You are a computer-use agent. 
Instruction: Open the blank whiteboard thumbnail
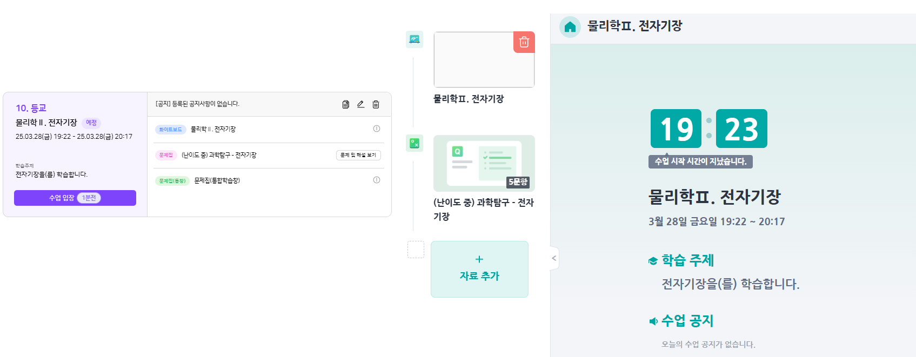pyautogui.click(x=484, y=59)
